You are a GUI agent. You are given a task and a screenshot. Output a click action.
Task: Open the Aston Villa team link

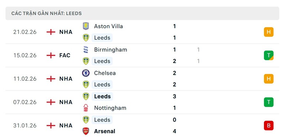pos(108,26)
